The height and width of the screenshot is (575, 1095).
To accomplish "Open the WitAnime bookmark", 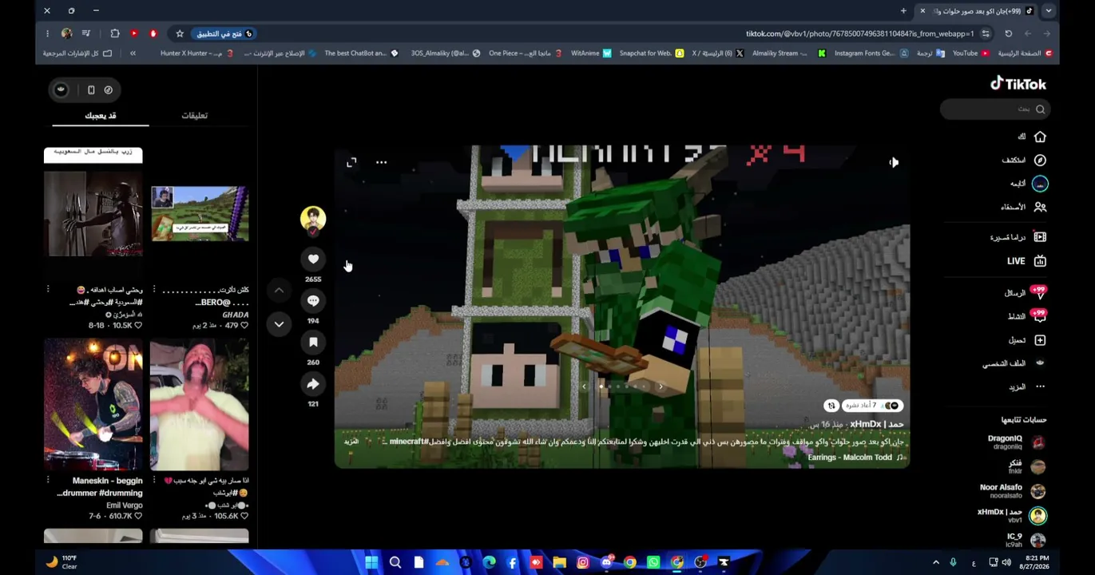I will tap(591, 54).
